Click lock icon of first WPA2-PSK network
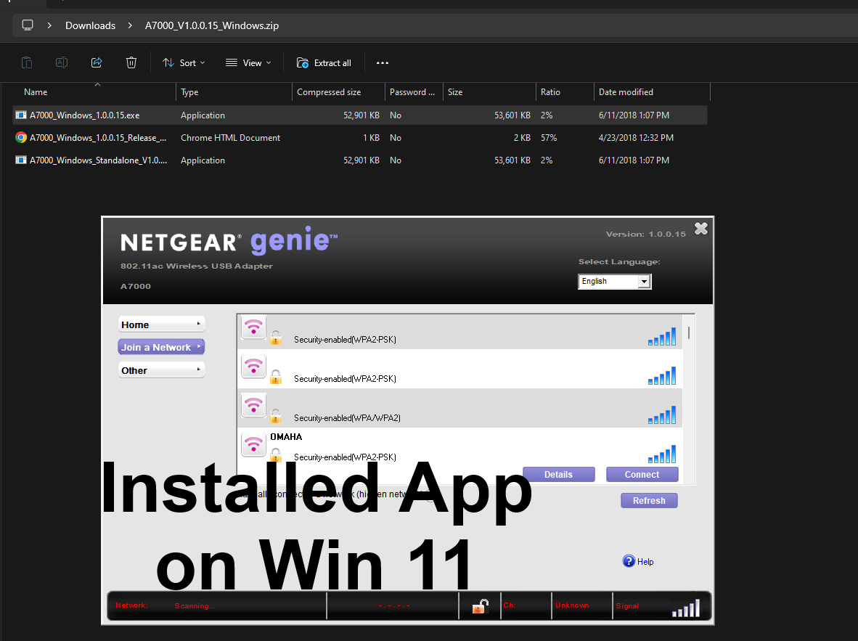 click(x=276, y=337)
